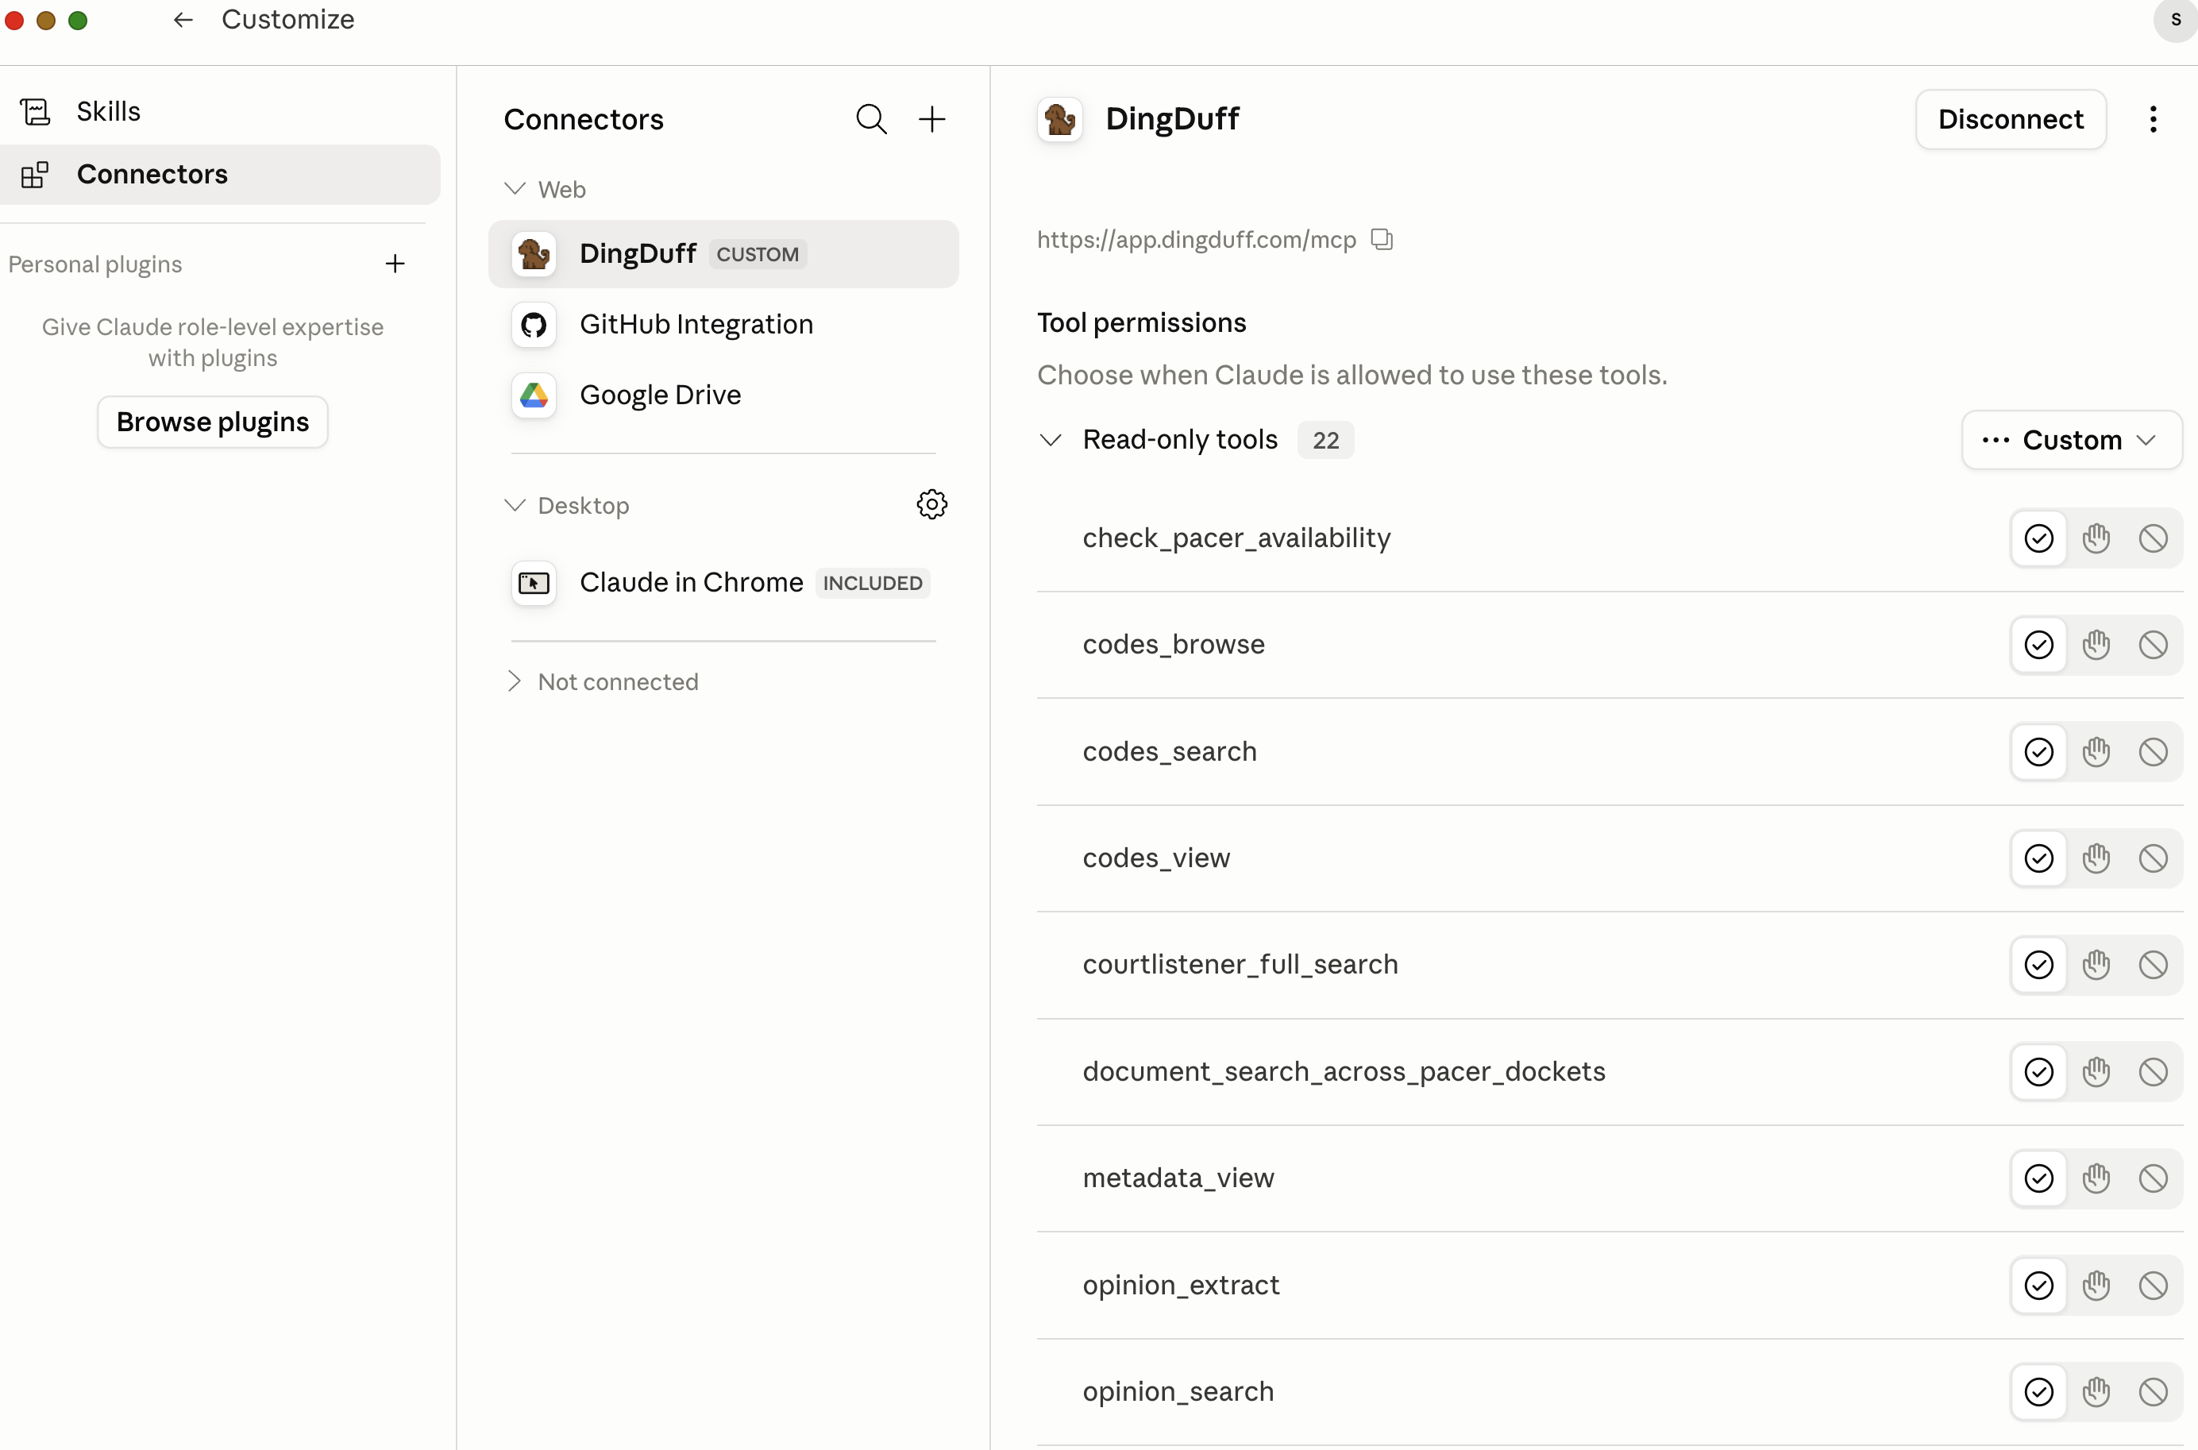
Task: Click the codes_browse tool name
Action: pos(1174,646)
